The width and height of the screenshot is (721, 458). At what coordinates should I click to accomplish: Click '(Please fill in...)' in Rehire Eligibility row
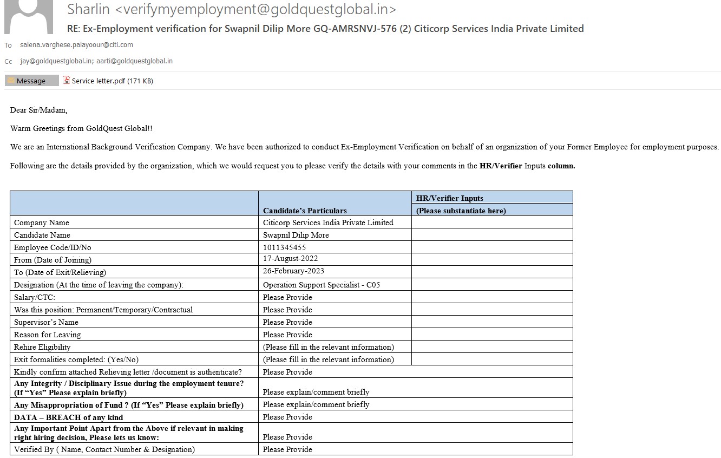pyautogui.click(x=329, y=347)
